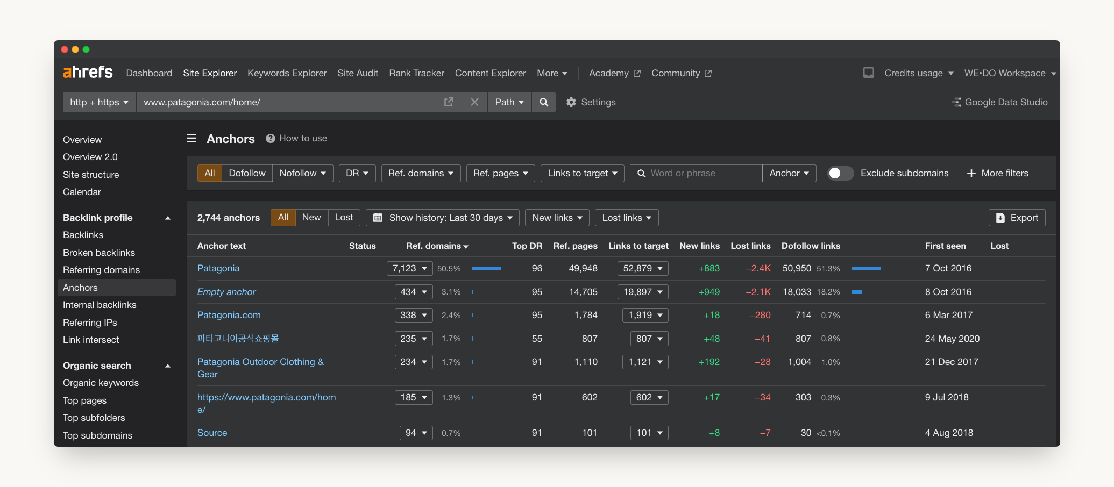The width and height of the screenshot is (1114, 487).
Task: Click Patagonia's ref. domains percentage bar
Action: click(x=486, y=268)
